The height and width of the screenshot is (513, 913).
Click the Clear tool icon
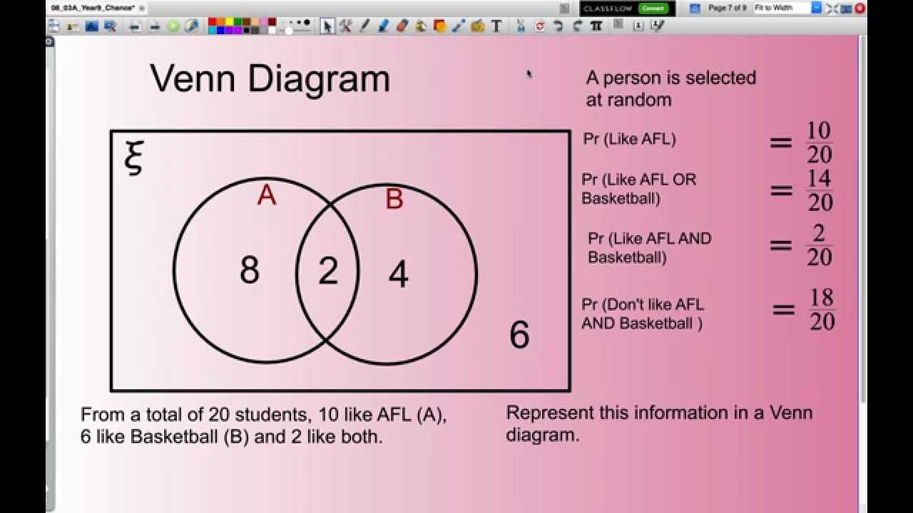click(521, 26)
